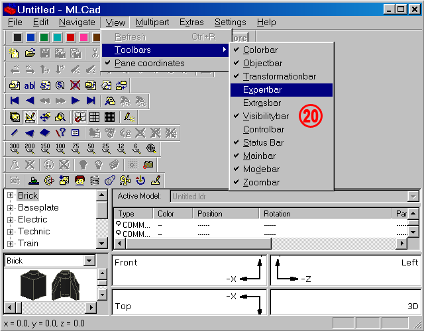424x331 pixels.
Task: Go to previous step arrow icon
Action: pyautogui.click(x=30, y=101)
